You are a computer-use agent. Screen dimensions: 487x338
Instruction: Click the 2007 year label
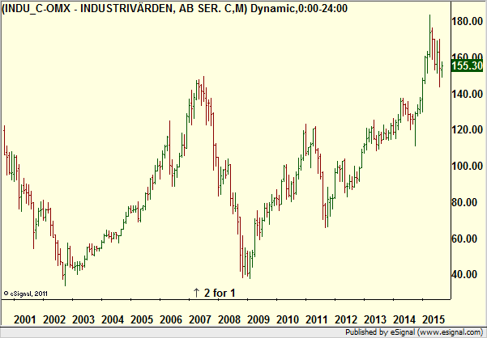(200, 319)
